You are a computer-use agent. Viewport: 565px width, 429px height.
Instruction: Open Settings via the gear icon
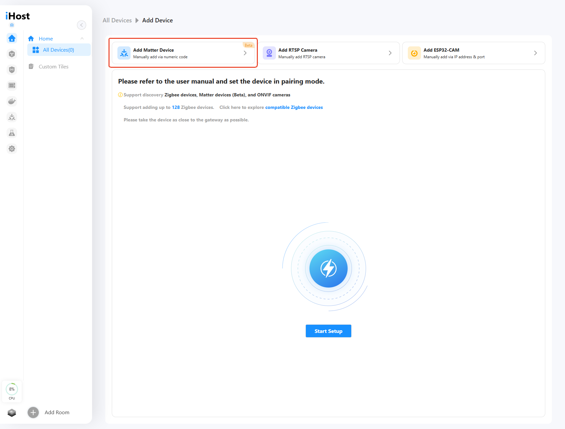pyautogui.click(x=12, y=149)
